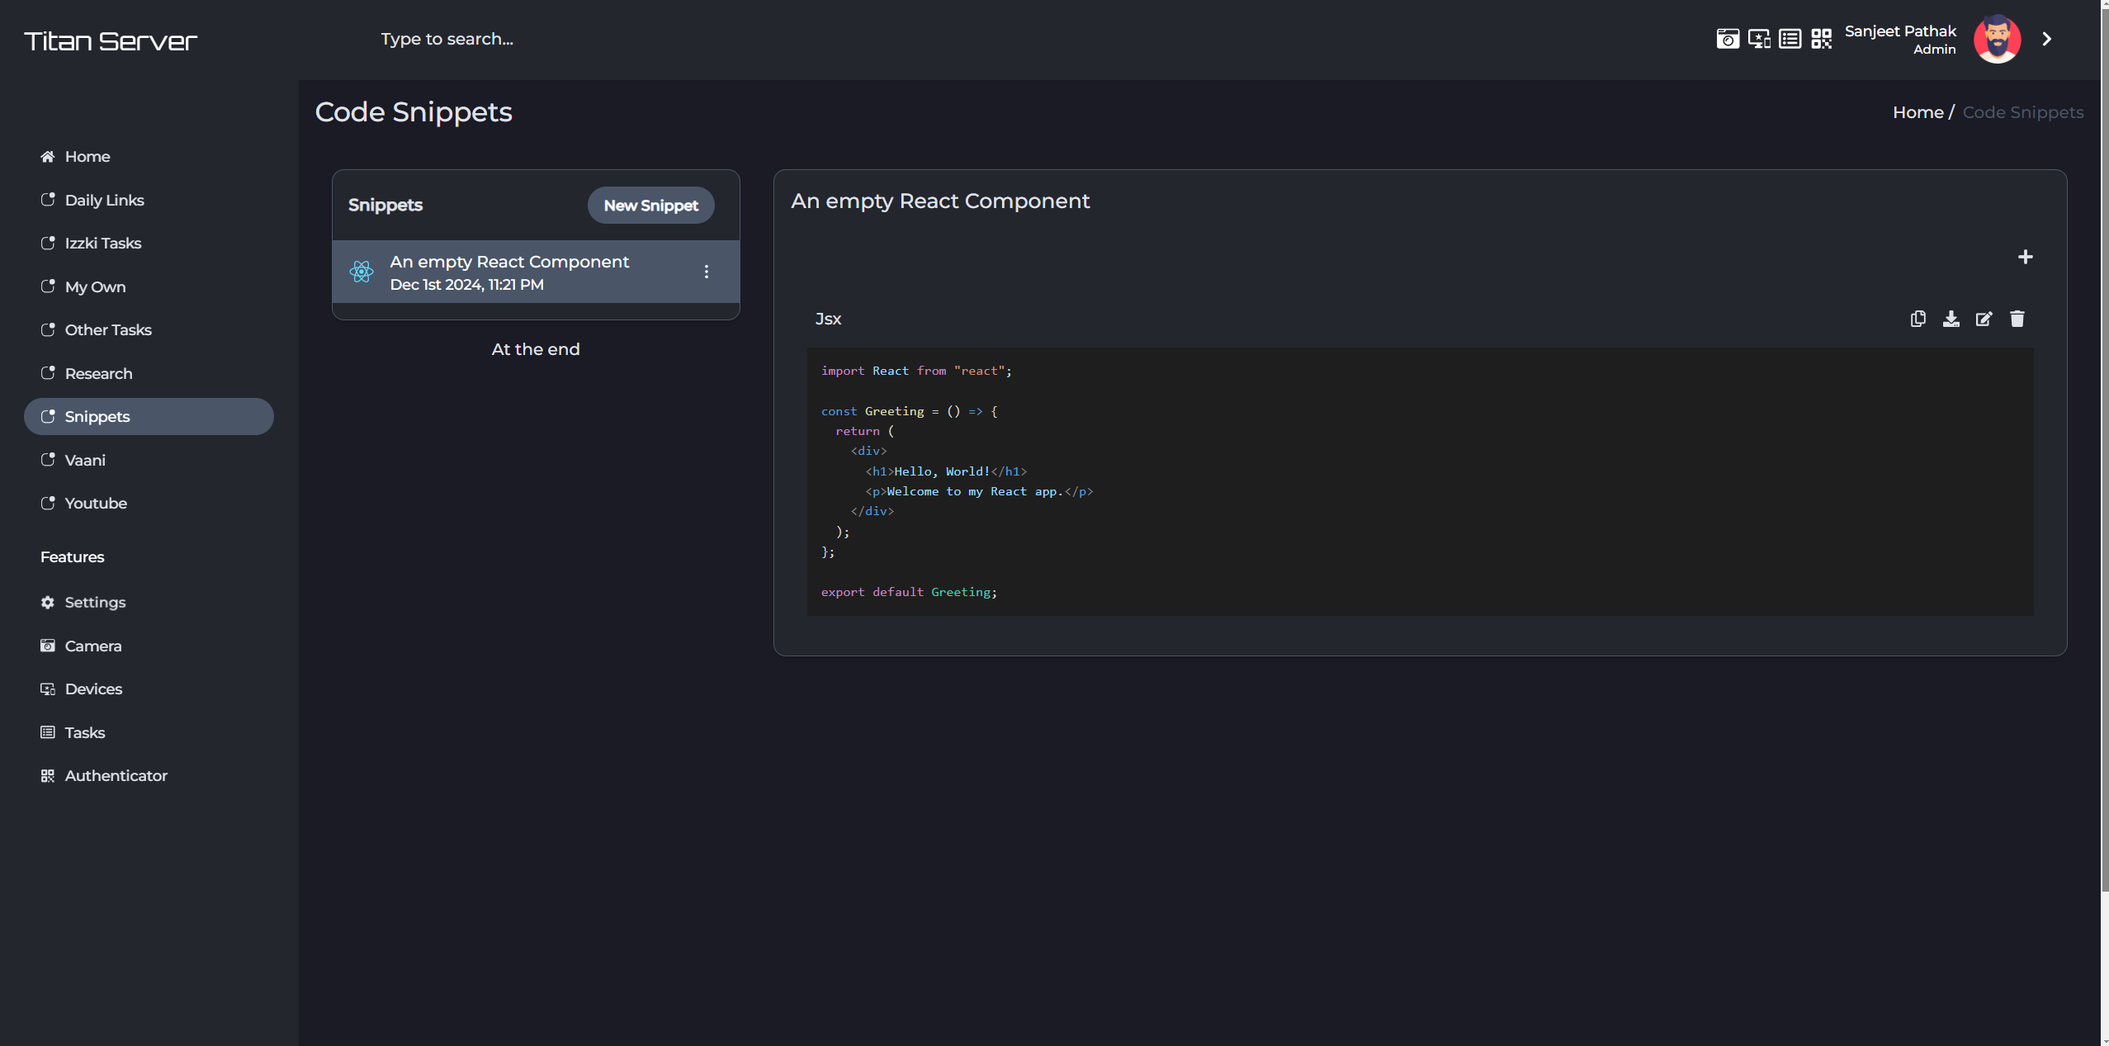Open the camera icon in top bar

tap(1728, 39)
